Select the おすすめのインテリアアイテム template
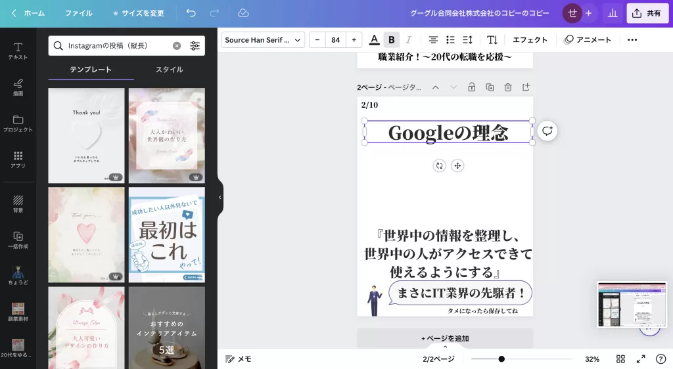The width and height of the screenshot is (673, 369). (167, 328)
